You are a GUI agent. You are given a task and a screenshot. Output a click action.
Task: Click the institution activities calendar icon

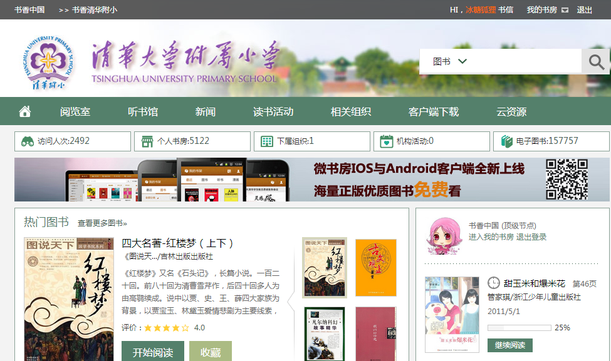387,141
